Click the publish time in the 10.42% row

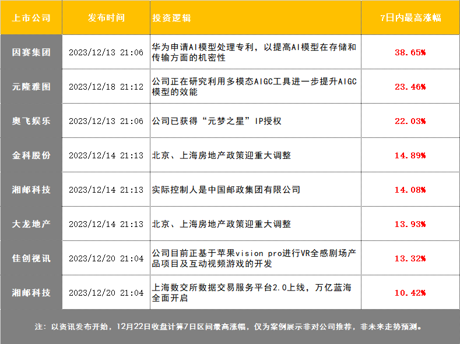[106, 293]
